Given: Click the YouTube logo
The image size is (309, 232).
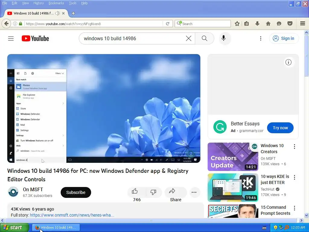Looking at the screenshot, I should 35,38.
